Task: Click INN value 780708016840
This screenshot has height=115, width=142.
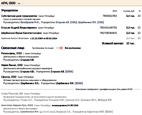Action: (108, 33)
